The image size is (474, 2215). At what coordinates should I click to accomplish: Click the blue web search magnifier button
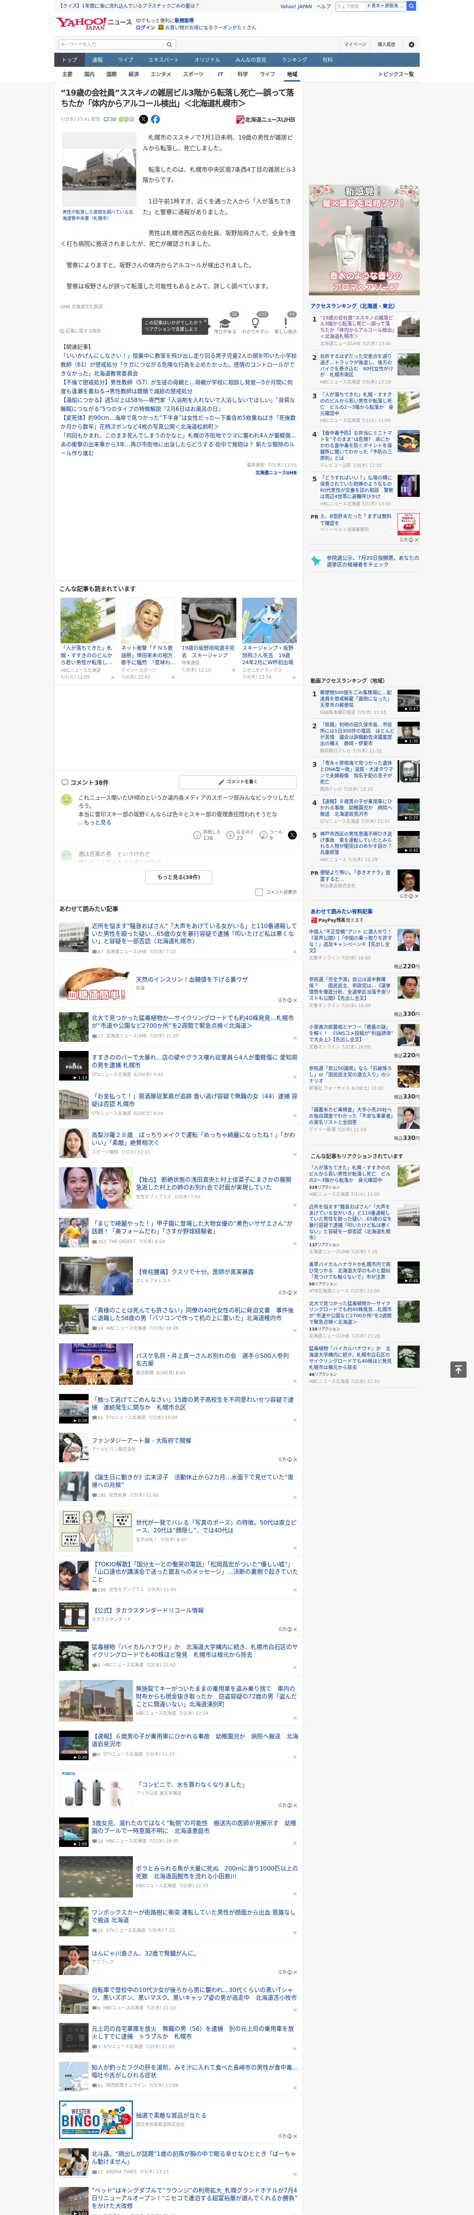tap(411, 6)
